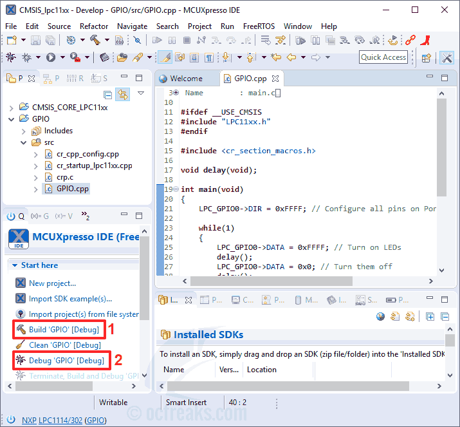Maximize the editor area

(x=445, y=78)
